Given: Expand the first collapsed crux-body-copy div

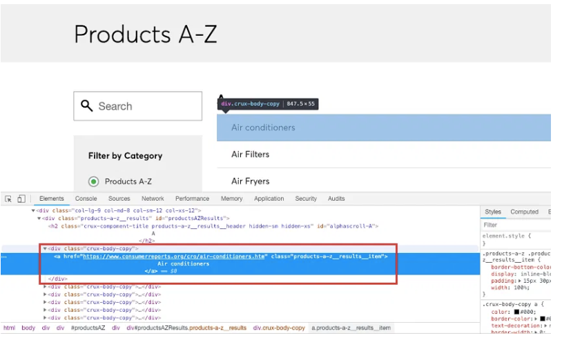Looking at the screenshot, I should coord(45,286).
